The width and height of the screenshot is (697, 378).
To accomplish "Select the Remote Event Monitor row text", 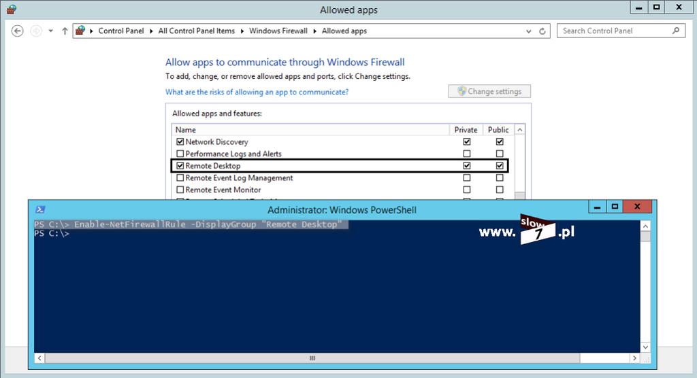I will point(223,190).
